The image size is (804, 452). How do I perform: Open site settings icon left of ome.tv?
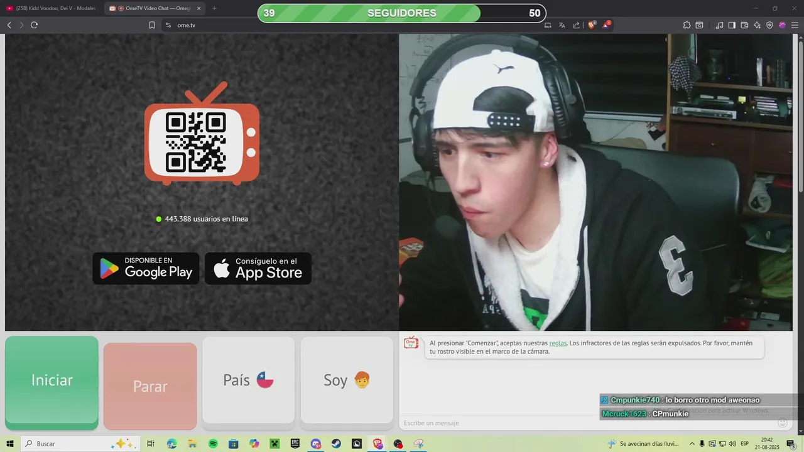coord(168,25)
